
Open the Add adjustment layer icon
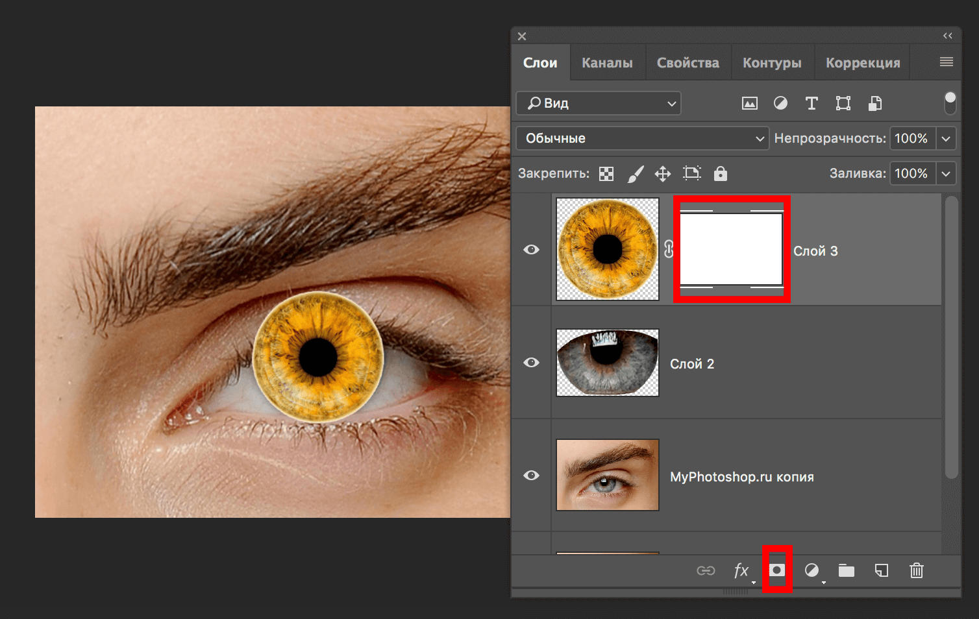(812, 570)
